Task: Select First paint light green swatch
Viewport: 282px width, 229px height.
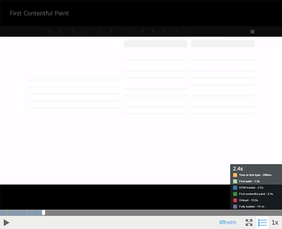Action: (235, 181)
